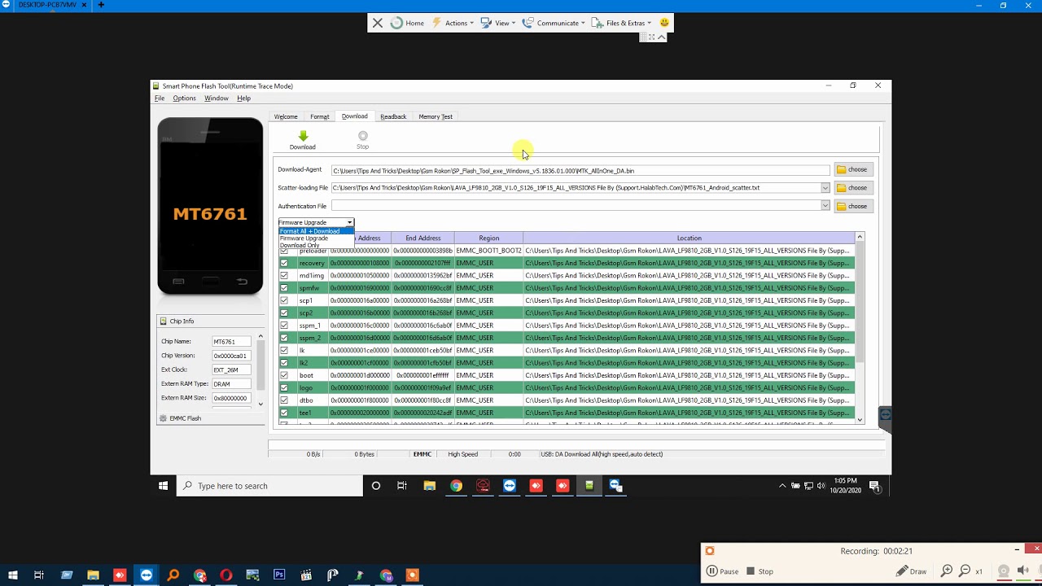Click the partition table vertical scrollbar
1042x586 pixels.
860,329
